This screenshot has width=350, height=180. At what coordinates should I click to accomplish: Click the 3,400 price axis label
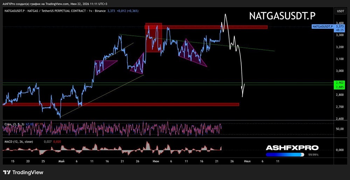(339, 23)
